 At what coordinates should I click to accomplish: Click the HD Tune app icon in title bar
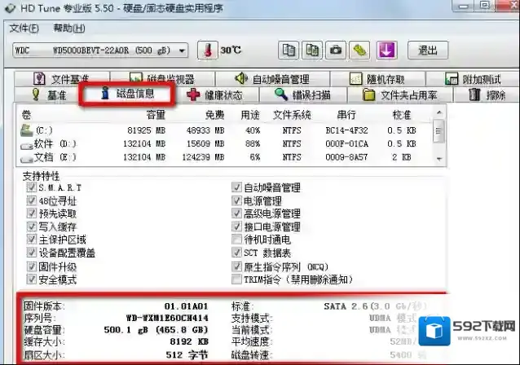tap(10, 8)
